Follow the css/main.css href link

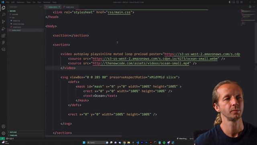[119, 12]
